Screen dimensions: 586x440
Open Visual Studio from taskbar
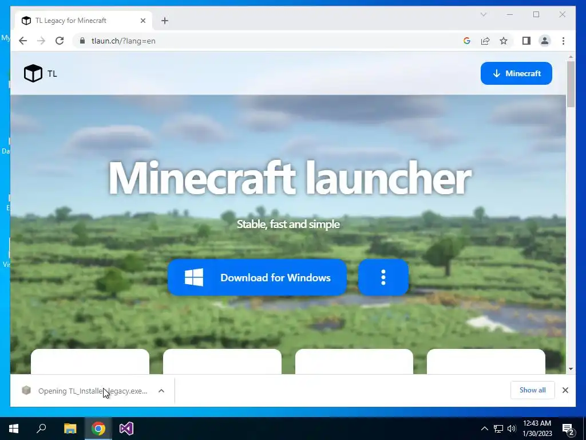(x=126, y=429)
